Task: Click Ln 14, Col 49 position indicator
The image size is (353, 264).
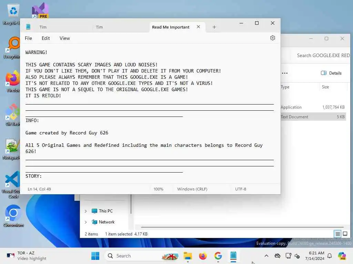Action: pyautogui.click(x=39, y=189)
